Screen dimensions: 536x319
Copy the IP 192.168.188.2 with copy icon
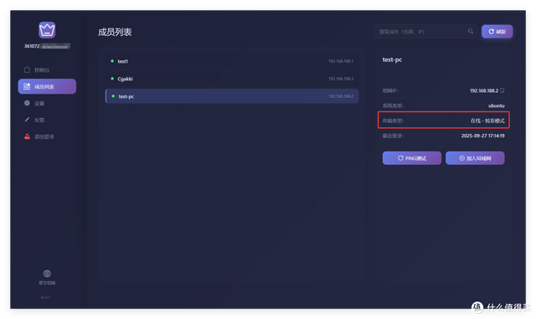click(x=502, y=90)
